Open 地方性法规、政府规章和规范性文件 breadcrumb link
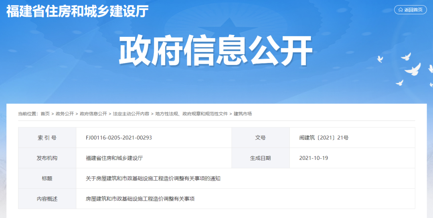Viewport: 433px width, 218px height. click(x=192, y=114)
